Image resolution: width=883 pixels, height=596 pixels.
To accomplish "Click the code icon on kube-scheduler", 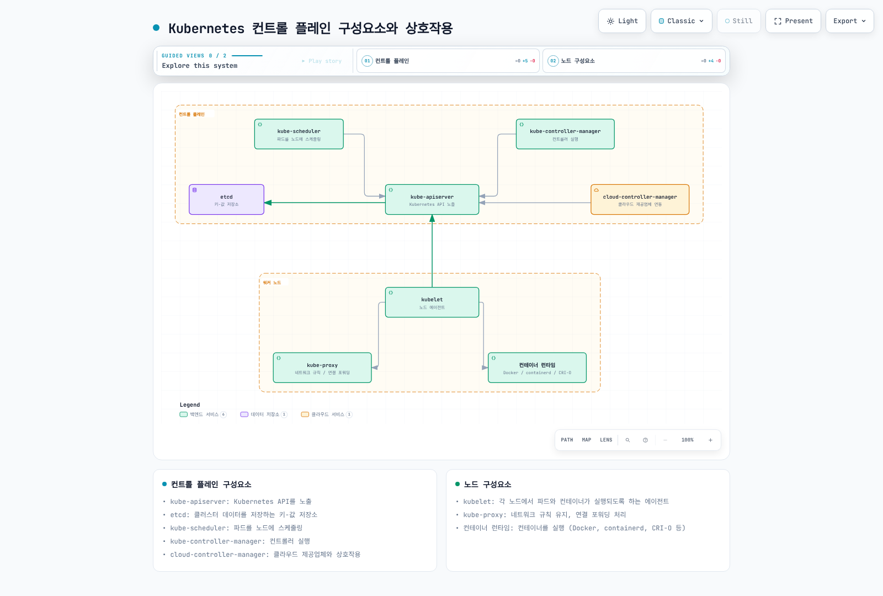I will (260, 125).
